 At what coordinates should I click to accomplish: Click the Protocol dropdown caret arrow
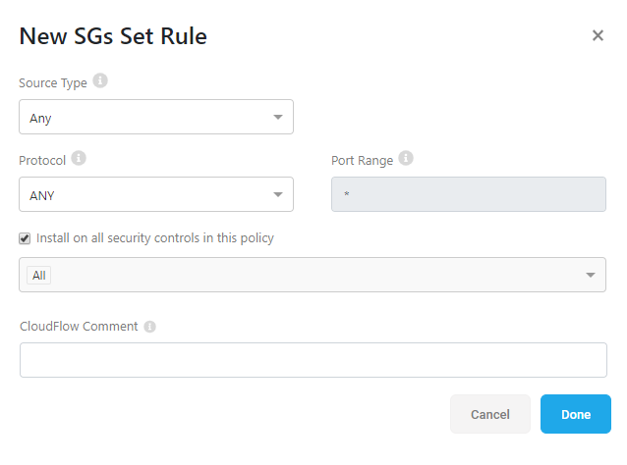pyautogui.click(x=278, y=195)
